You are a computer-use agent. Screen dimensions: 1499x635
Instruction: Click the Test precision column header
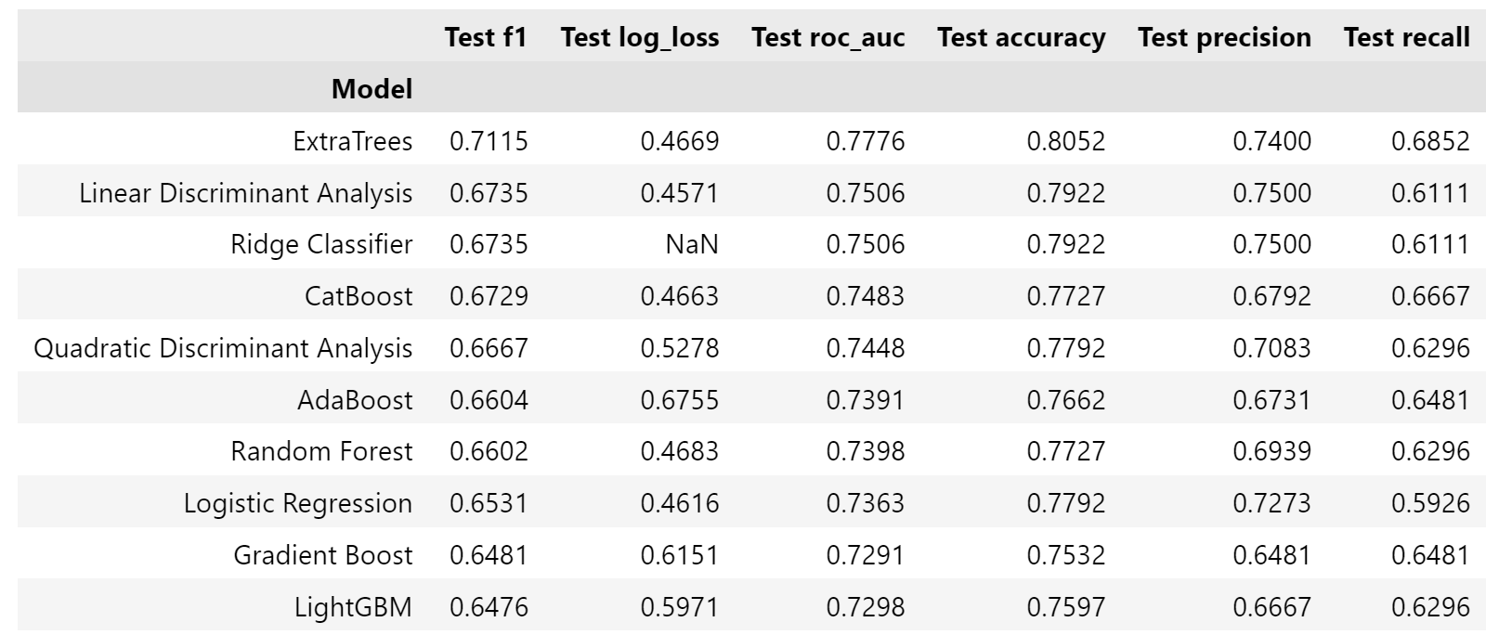pos(1224,37)
